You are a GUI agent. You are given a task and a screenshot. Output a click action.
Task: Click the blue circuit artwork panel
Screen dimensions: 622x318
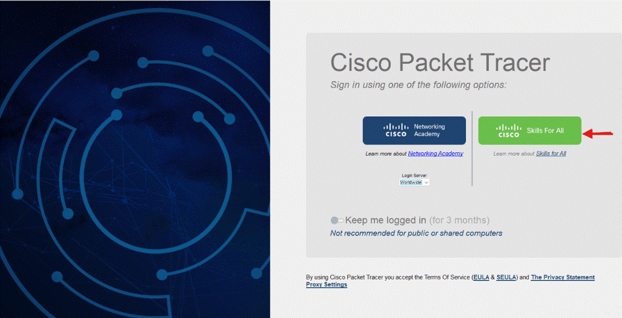pyautogui.click(x=135, y=159)
